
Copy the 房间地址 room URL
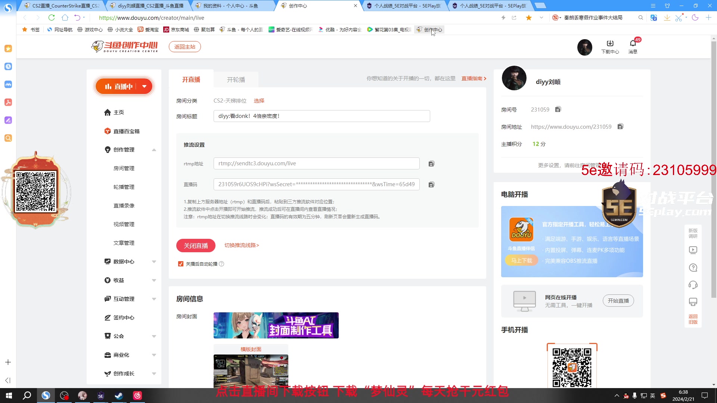620,126
